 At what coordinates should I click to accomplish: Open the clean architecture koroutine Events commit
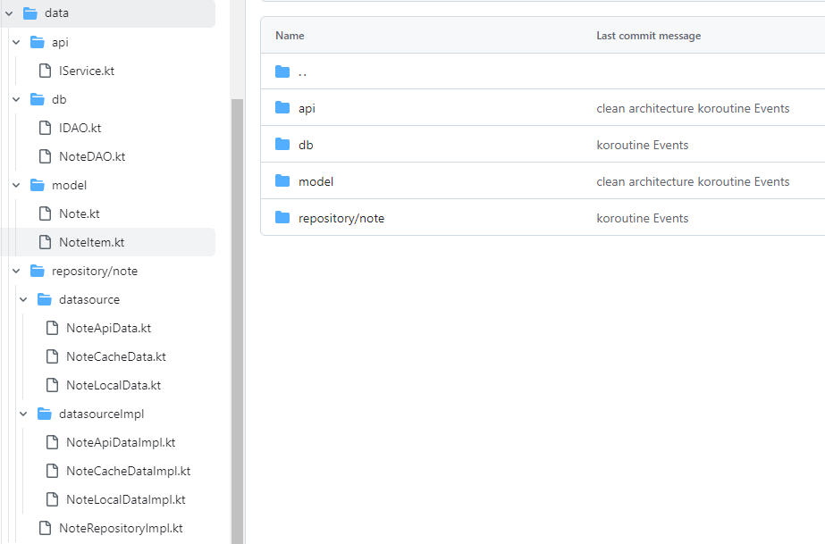pos(694,108)
